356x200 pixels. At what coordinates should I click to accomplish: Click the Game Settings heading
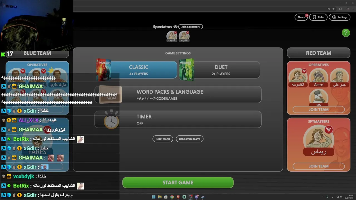178,53
